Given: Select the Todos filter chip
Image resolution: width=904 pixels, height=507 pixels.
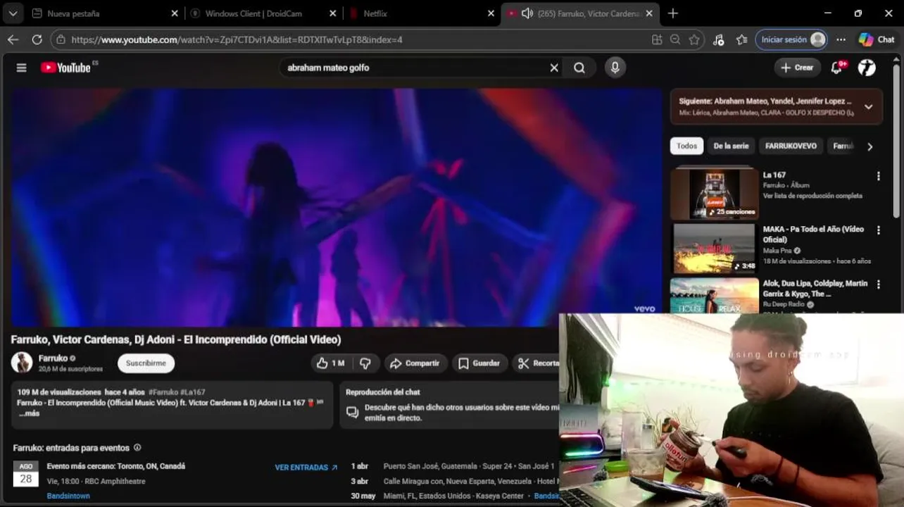Looking at the screenshot, I should [x=686, y=146].
